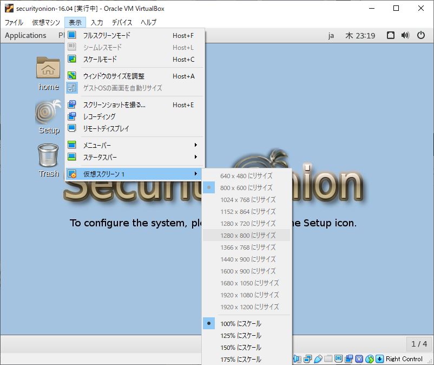Close the open 表示 menu
The height and width of the screenshot is (365, 434).
point(75,22)
